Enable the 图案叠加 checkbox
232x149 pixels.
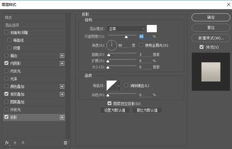click(x=7, y=102)
